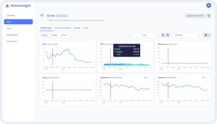The width and height of the screenshot is (217, 124).
Task: Click the 1 Day time range field
Action: coord(144,35)
